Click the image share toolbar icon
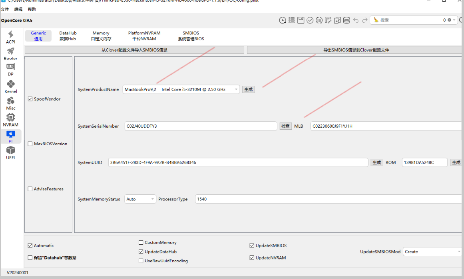Screen dimensions: 464x279 328,20
